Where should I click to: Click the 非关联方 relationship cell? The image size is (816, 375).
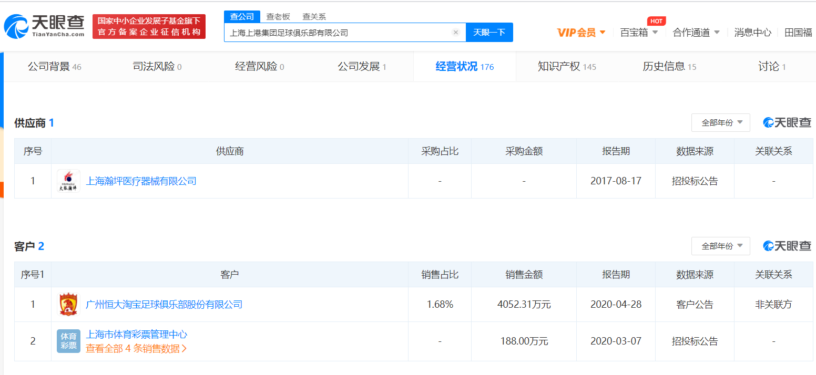click(x=774, y=305)
